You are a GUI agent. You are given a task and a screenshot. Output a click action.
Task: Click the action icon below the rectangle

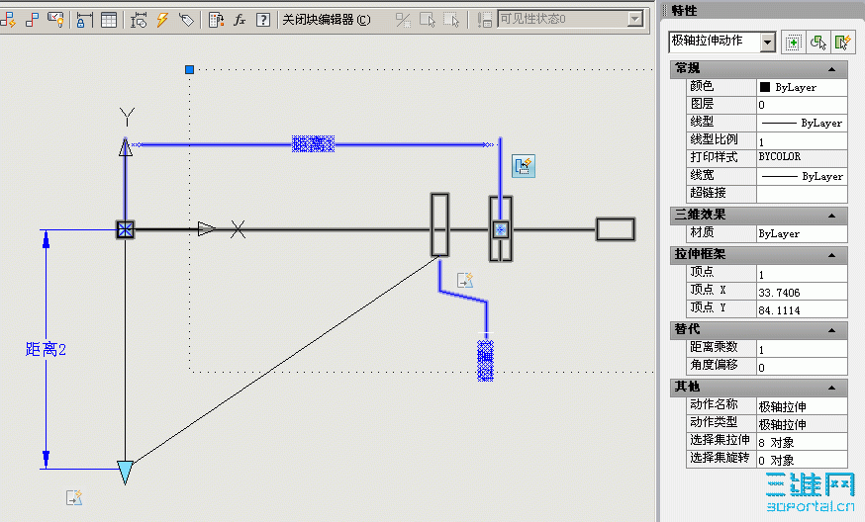click(465, 280)
